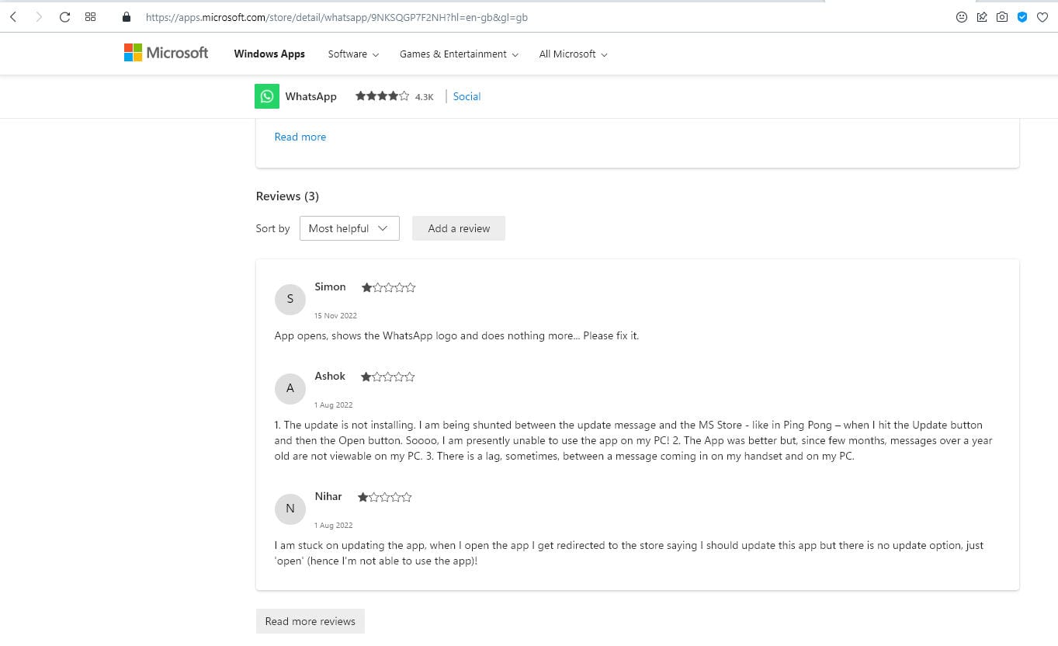Viewport: 1058px width, 646px height.
Task: Click Ashok's avatar circle
Action: coord(290,388)
